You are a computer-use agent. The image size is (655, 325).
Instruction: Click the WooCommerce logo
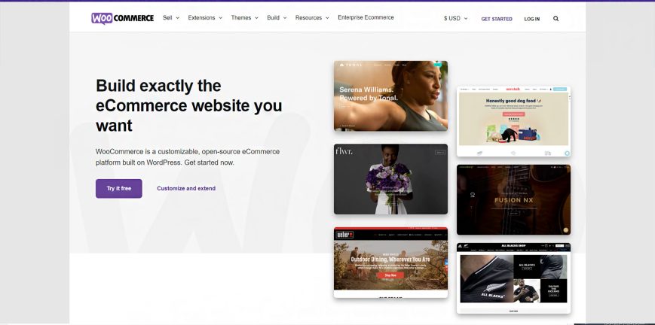122,18
